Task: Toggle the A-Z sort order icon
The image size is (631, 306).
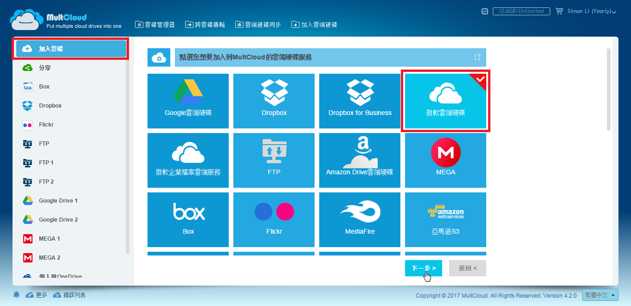Action: [x=477, y=57]
